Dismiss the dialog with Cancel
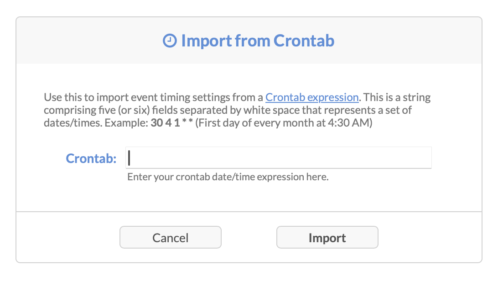Image resolution: width=498 pixels, height=285 pixels. [170, 238]
